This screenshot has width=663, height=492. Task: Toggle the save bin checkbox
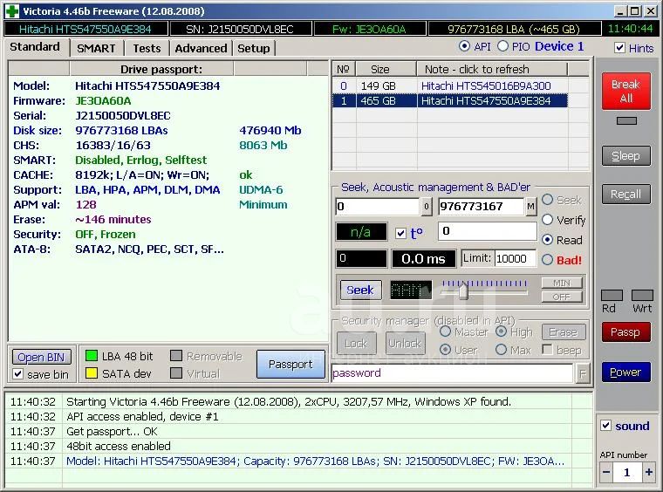(18, 374)
